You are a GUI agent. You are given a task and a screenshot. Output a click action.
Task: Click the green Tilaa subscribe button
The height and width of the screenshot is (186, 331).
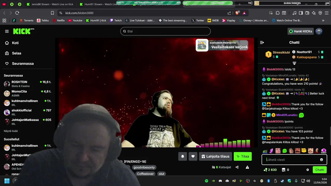tap(243, 156)
